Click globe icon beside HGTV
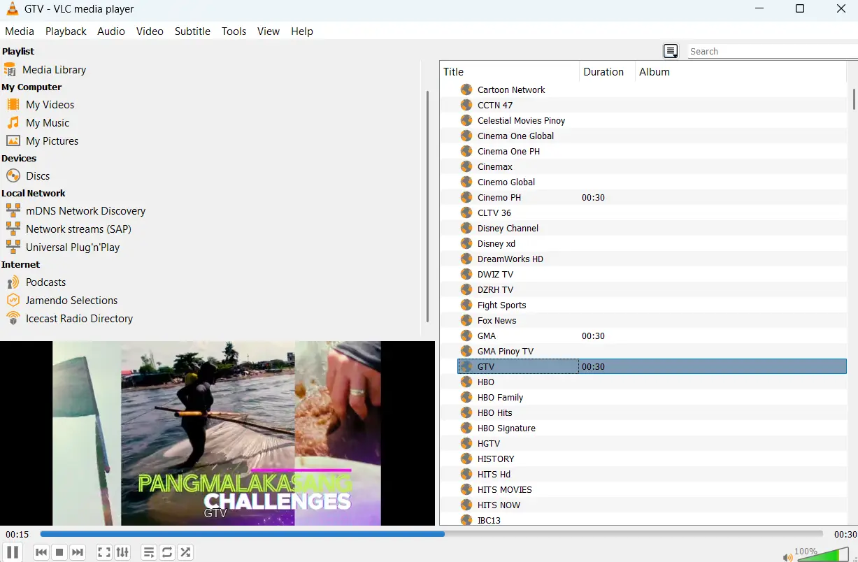Screen dimensions: 858x562 point(466,443)
